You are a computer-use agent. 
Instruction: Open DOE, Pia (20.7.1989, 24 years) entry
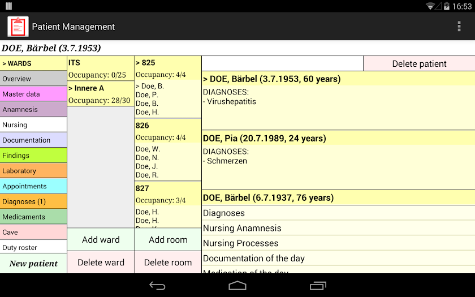tap(338, 138)
